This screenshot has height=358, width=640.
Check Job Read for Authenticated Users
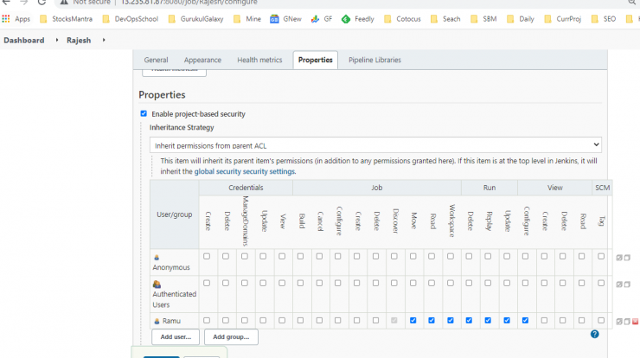(x=432, y=283)
